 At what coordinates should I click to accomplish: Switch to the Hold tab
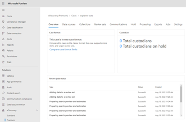[x=133, y=24]
